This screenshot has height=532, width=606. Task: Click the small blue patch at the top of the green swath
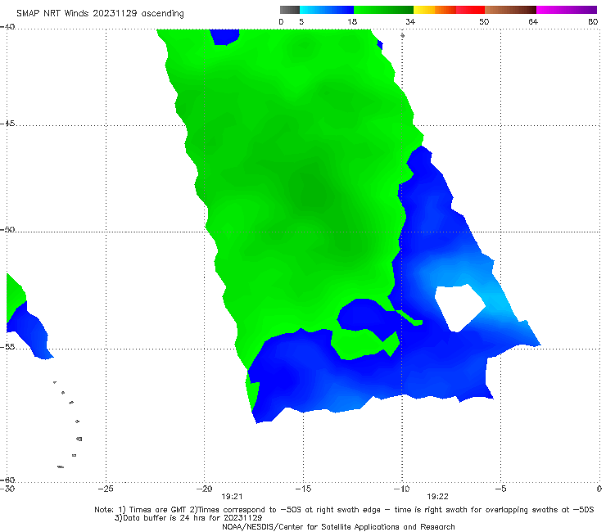pos(224,37)
